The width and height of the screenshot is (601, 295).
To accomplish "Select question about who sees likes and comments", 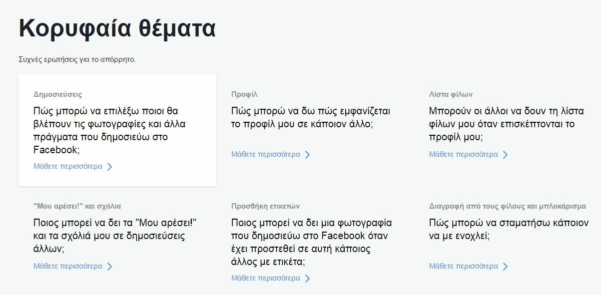I will click(116, 236).
